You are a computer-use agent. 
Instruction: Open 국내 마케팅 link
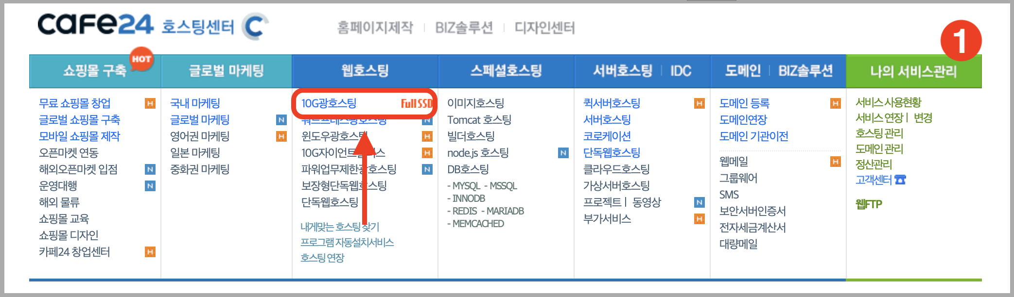(x=195, y=103)
